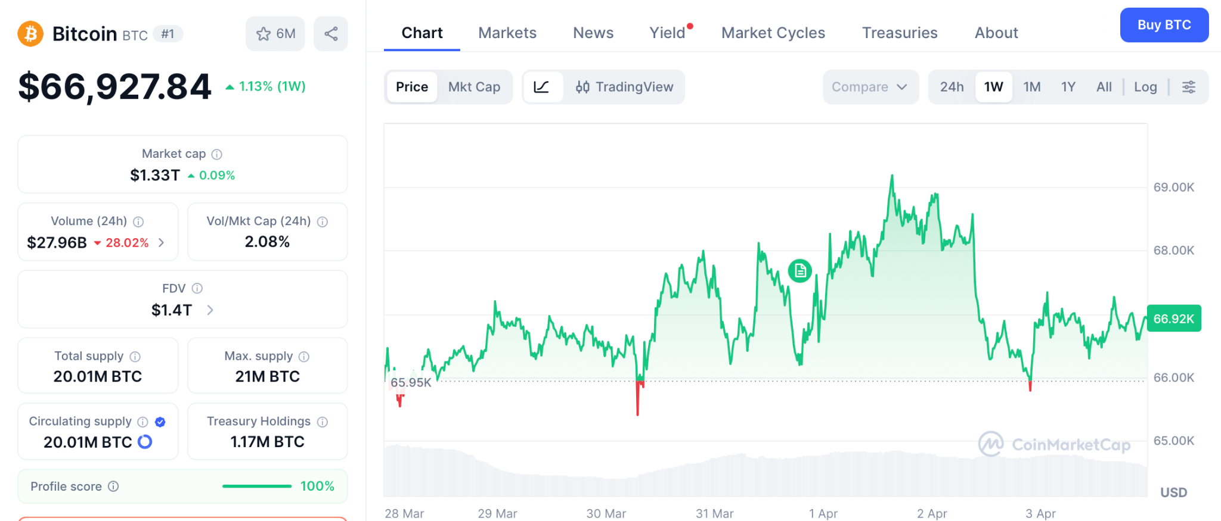Switch chart to Mkt Cap view
This screenshot has height=521, width=1221.
(x=474, y=87)
